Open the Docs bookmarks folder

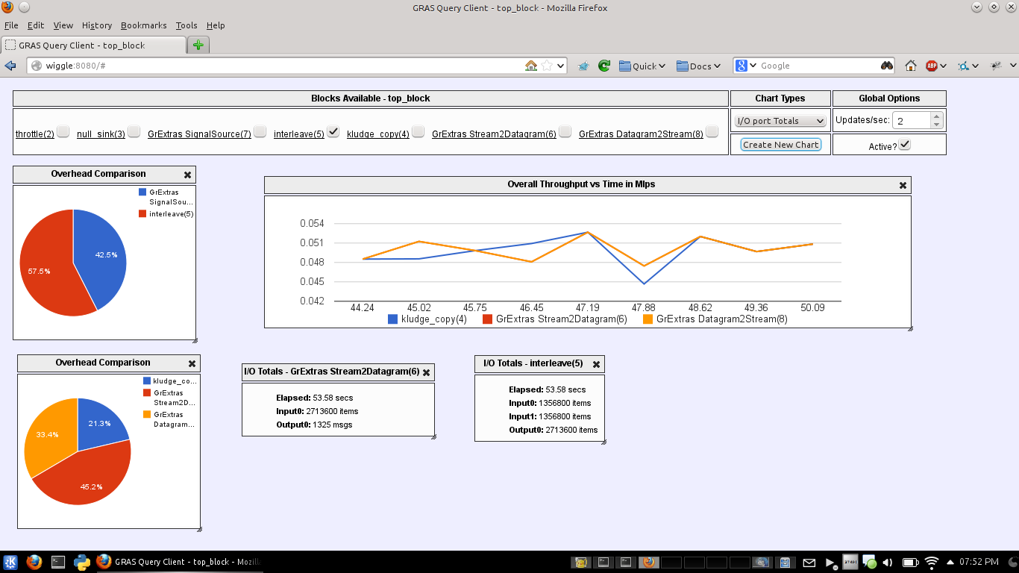tap(698, 66)
